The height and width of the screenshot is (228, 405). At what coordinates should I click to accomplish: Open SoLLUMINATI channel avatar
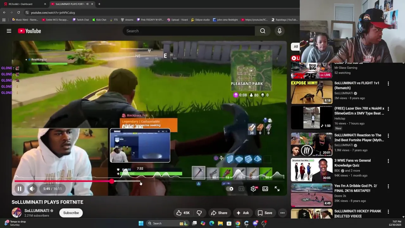16,213
